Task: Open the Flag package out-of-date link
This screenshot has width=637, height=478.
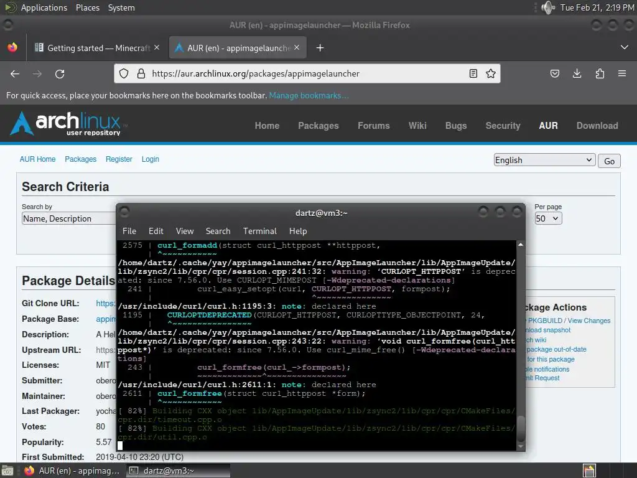Action: click(555, 350)
